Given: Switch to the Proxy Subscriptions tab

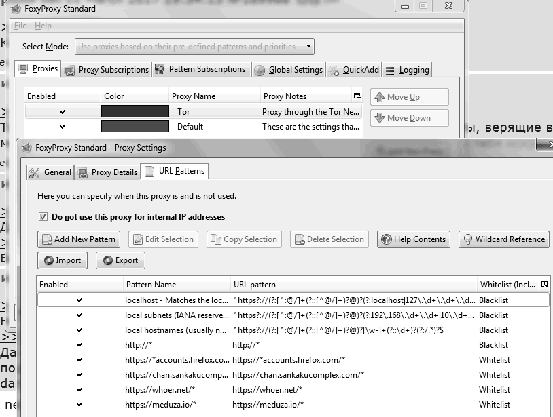Looking at the screenshot, I should pyautogui.click(x=107, y=70).
